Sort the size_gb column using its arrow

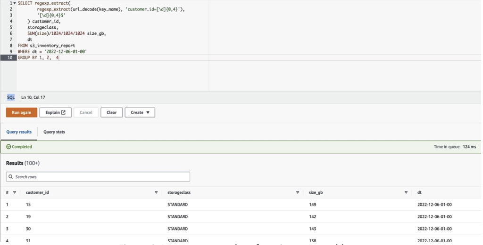coord(406,192)
